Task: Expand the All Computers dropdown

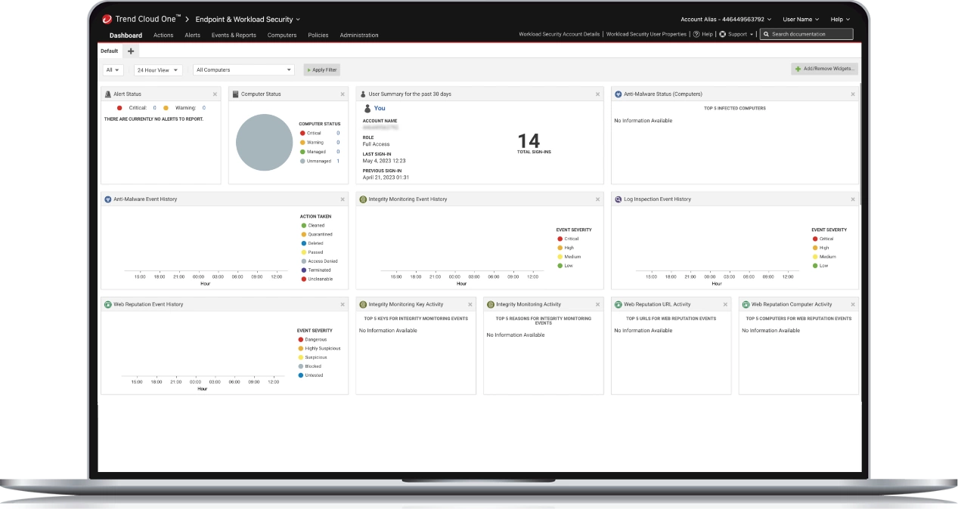Action: (x=243, y=70)
